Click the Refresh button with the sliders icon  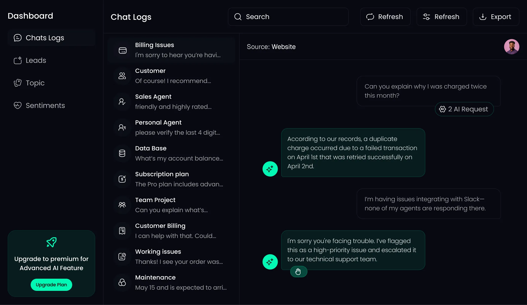coord(441,17)
